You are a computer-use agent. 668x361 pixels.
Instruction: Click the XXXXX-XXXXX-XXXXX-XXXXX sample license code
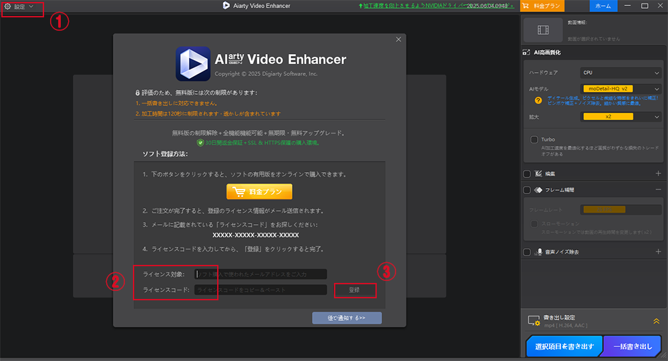[x=256, y=235]
